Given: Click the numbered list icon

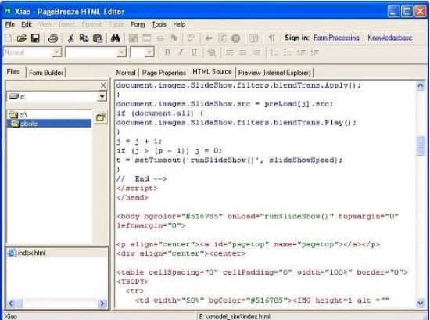Looking at the screenshot, I should pos(274,52).
